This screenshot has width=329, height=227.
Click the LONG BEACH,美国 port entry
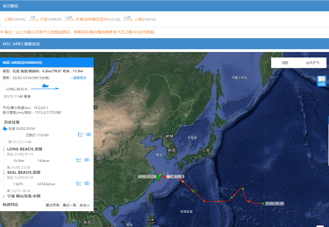point(25,149)
